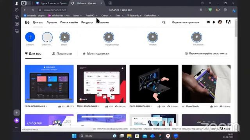Close the Behance :: Для вас tab

(101, 3)
